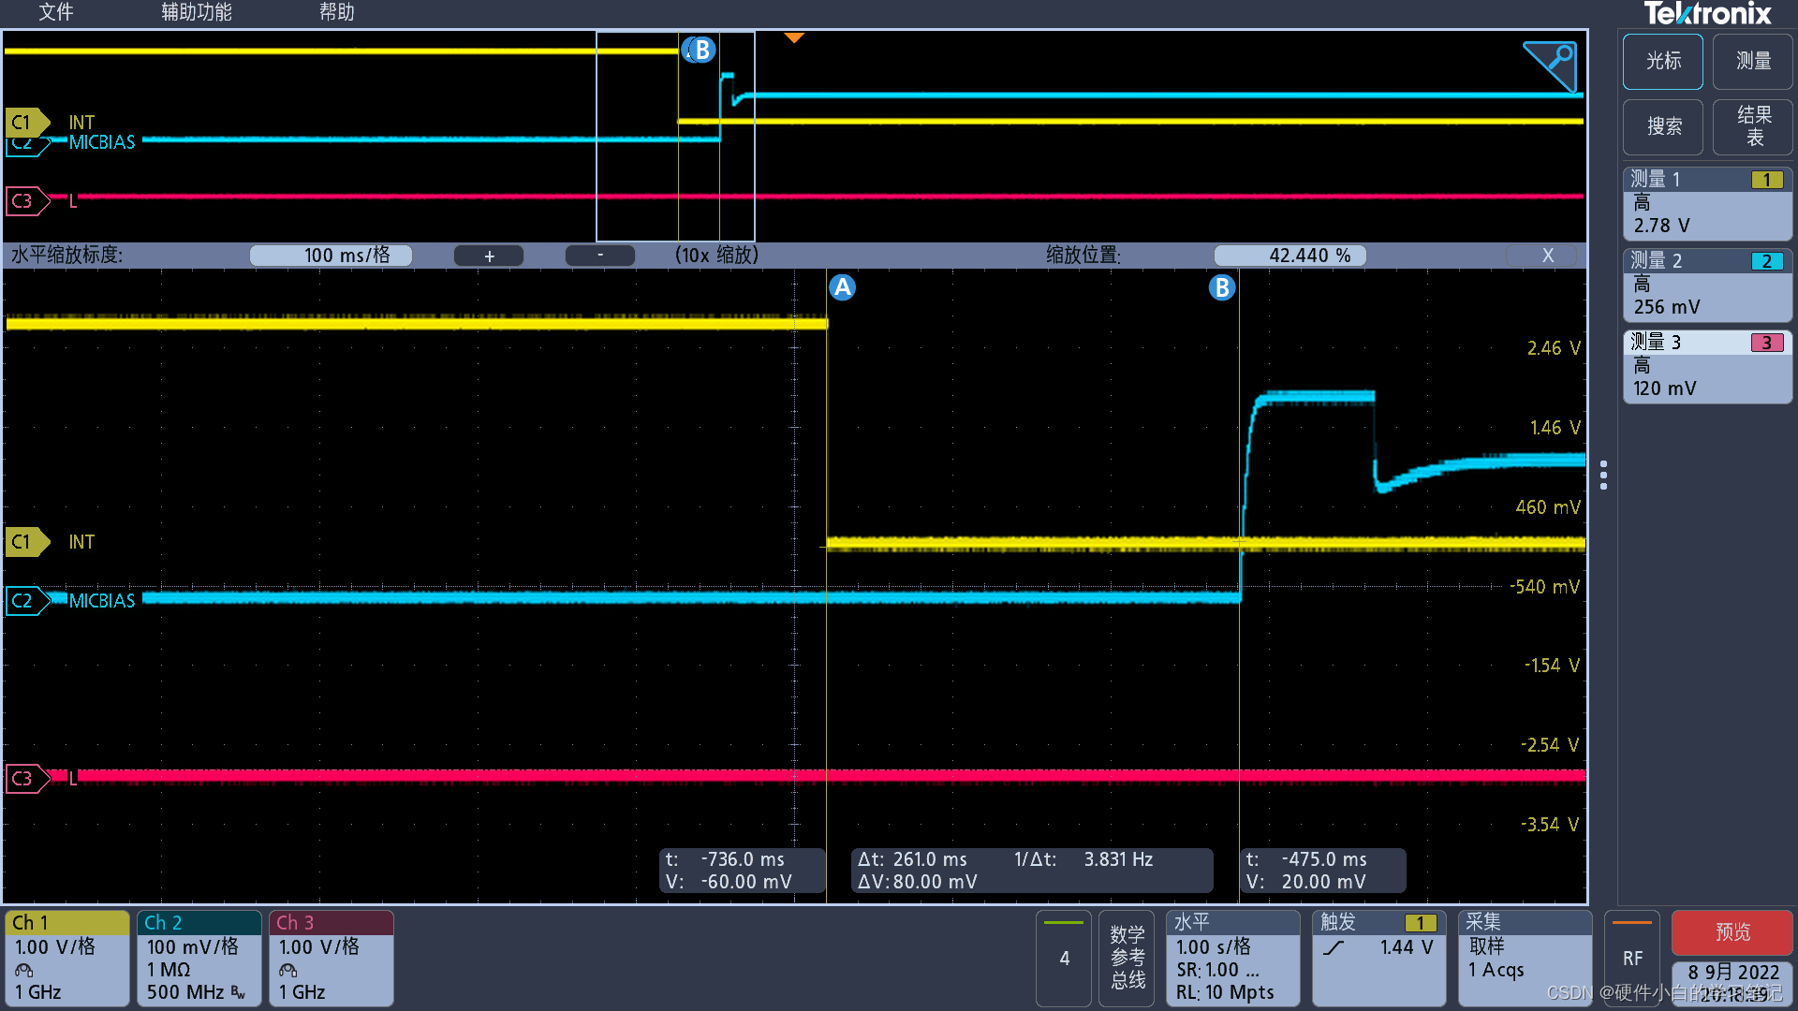Click the 光标 cursors button
Image resolution: width=1798 pixels, height=1011 pixels.
coord(1662,62)
